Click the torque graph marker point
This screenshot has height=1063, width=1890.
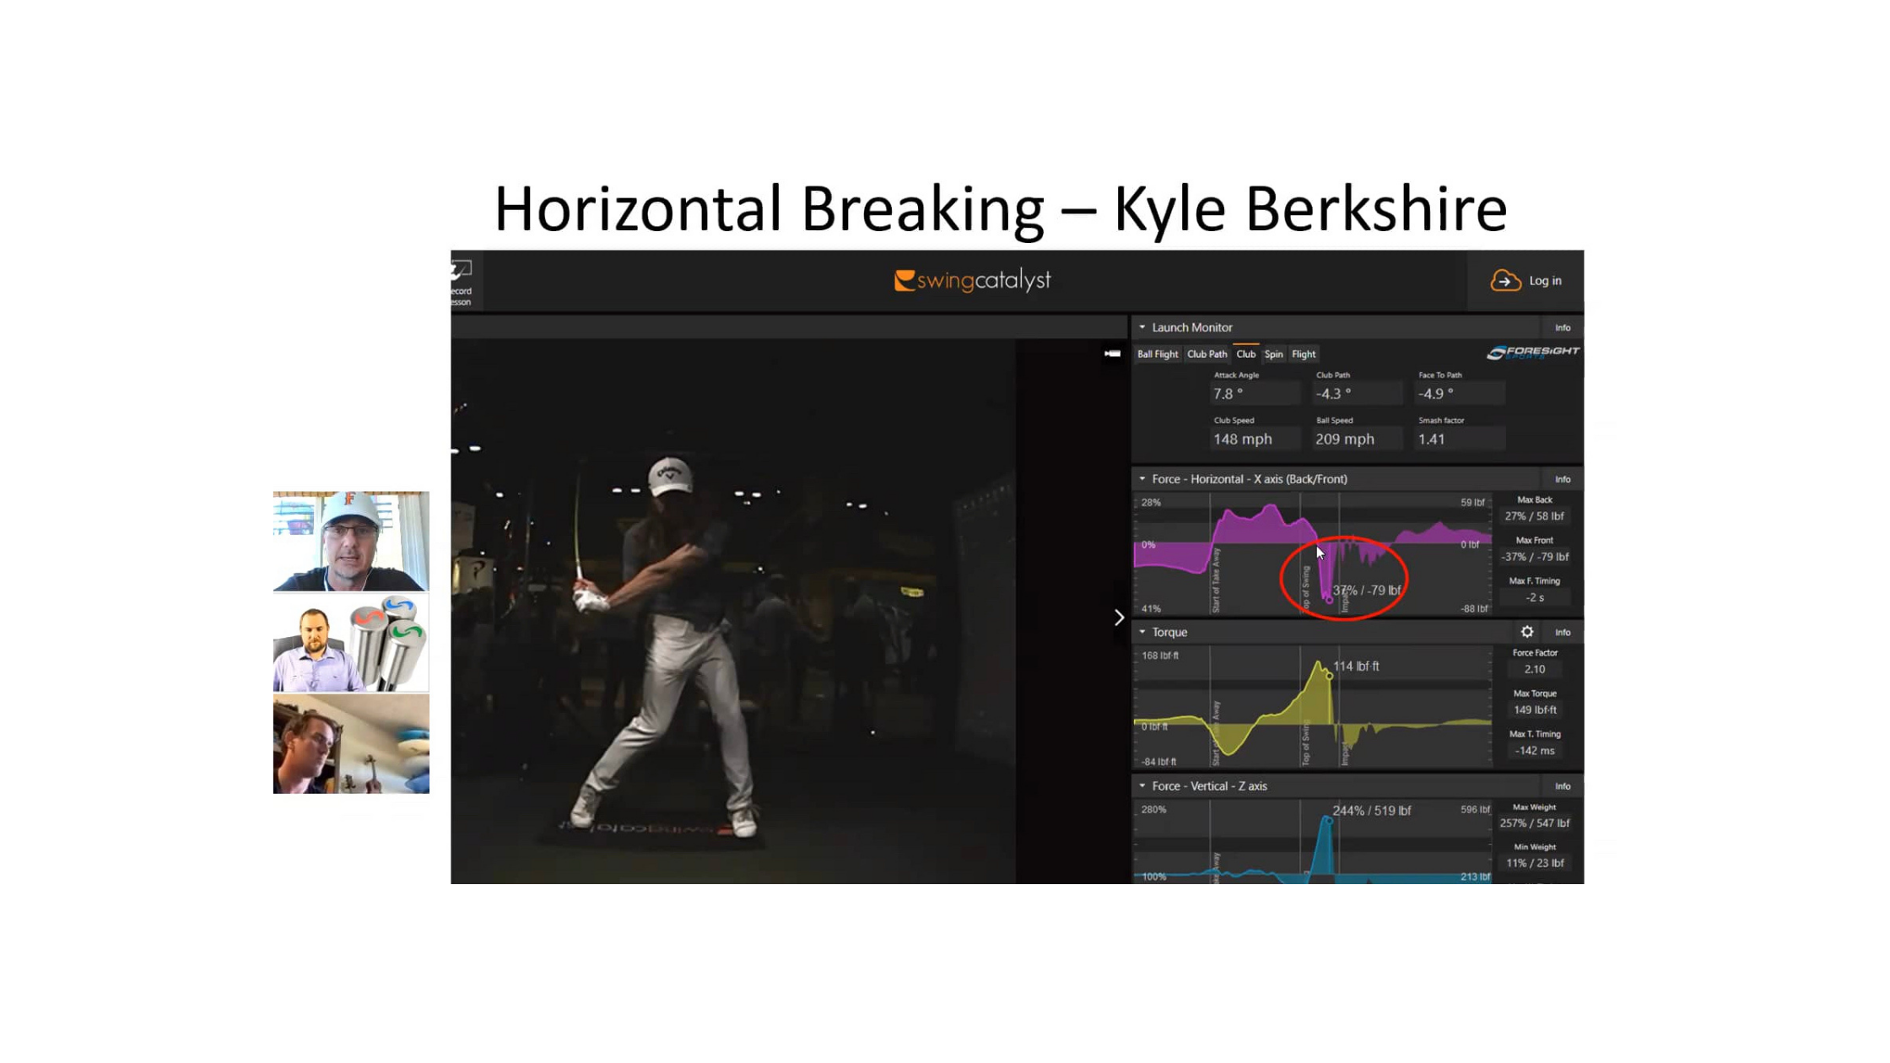pyautogui.click(x=1330, y=676)
